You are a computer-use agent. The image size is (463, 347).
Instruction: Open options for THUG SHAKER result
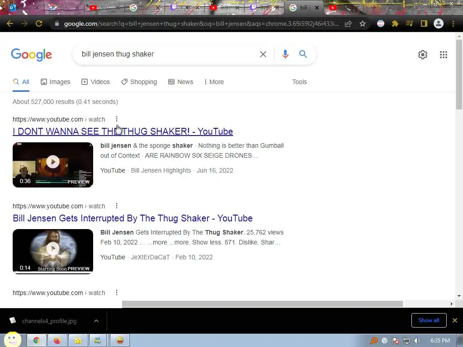[x=117, y=119]
